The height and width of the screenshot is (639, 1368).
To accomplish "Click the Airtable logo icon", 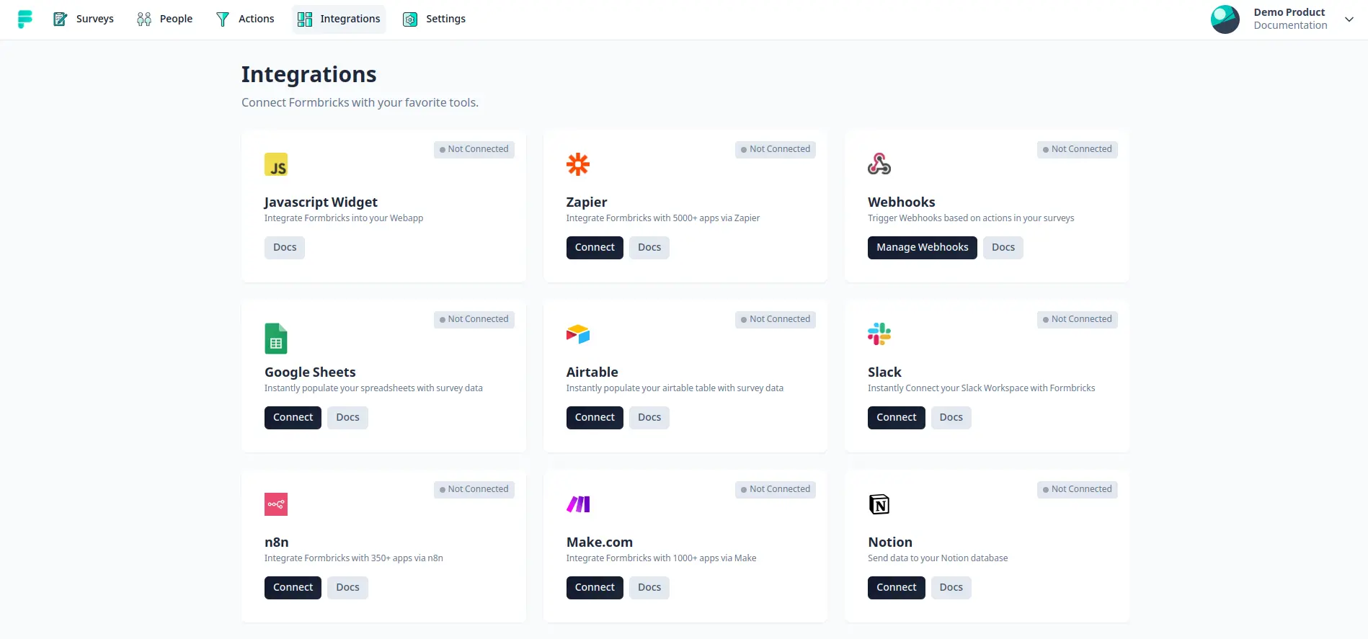I will click(577, 334).
